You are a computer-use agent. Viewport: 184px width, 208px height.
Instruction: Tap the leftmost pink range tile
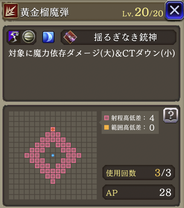point(27,155)
